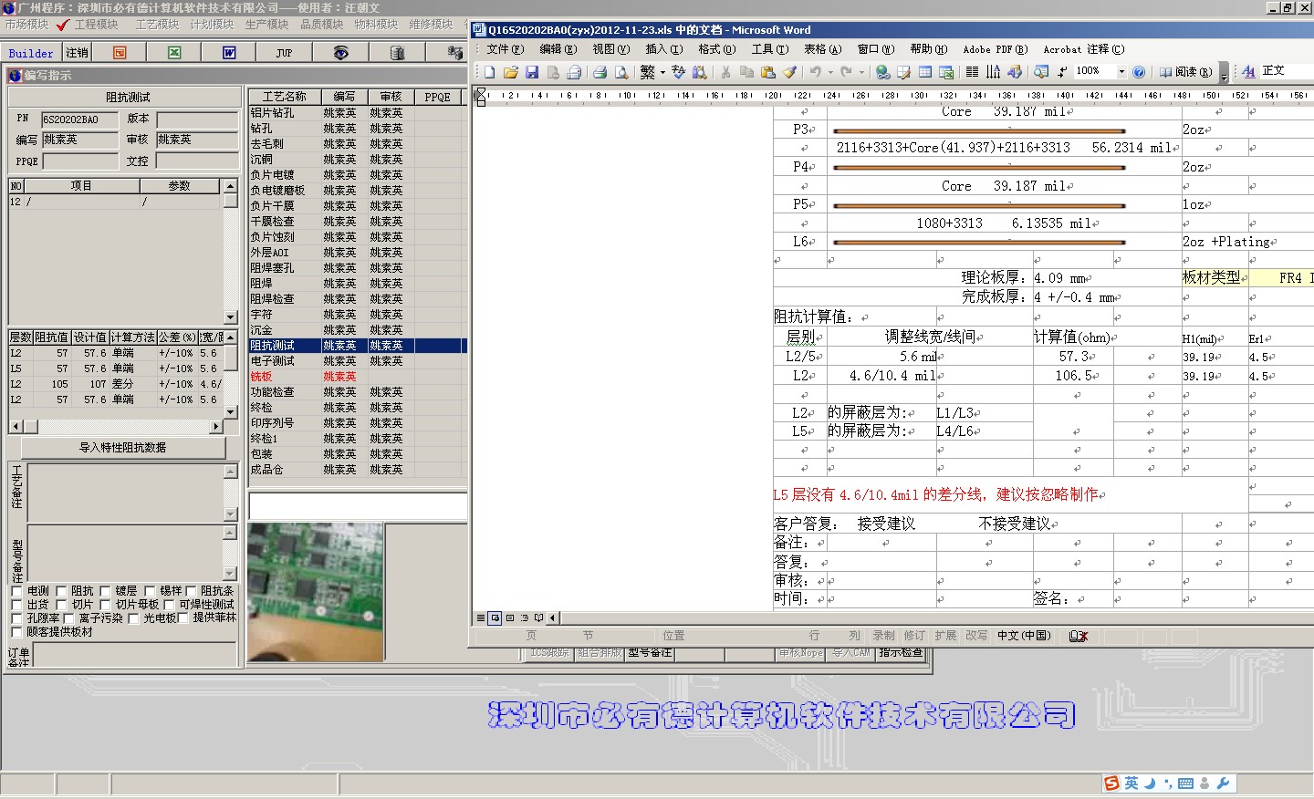This screenshot has height=799, width=1314.
Task: Click the 指示检查 button at the bottom
Action: click(901, 653)
